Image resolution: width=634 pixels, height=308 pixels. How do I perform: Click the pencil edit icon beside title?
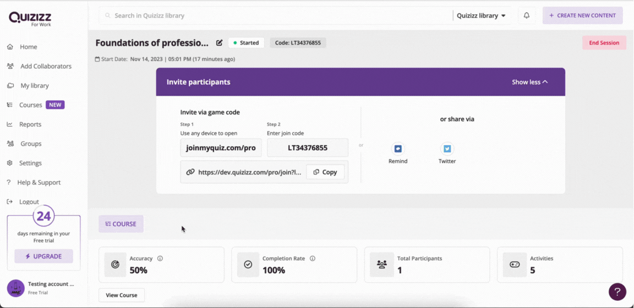point(220,43)
